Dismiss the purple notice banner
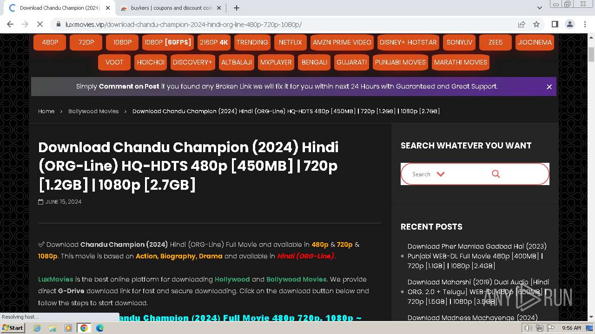 (549, 87)
